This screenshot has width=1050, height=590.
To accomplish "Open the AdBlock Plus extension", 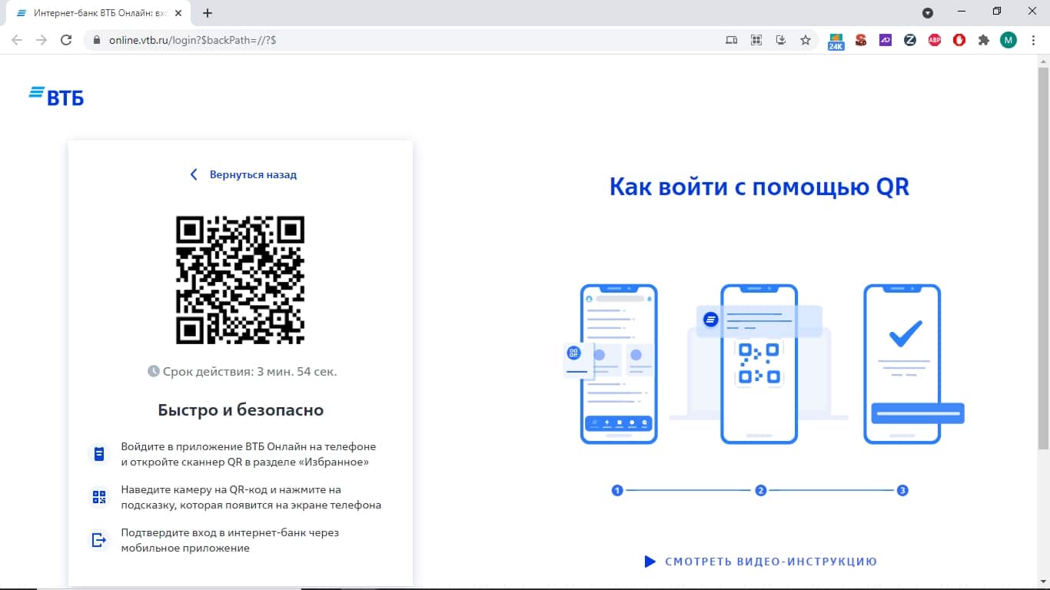I will 934,40.
